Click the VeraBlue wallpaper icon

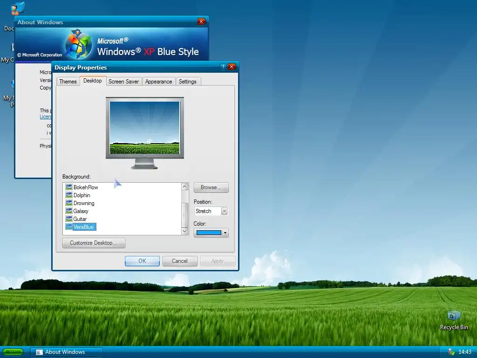[69, 227]
